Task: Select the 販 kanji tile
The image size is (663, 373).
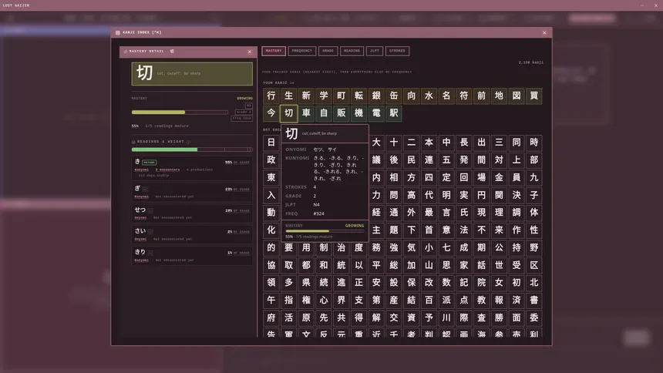Action: point(342,113)
